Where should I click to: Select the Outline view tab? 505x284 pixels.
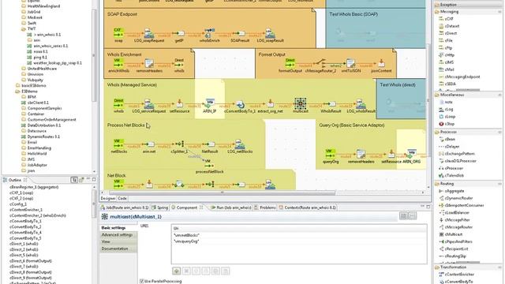[x=16, y=180]
